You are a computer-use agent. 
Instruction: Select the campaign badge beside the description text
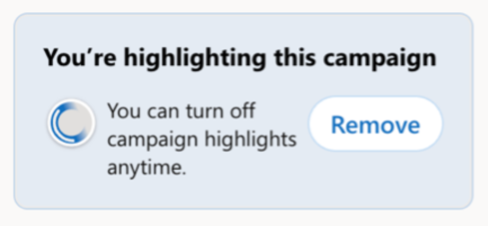[x=71, y=123]
